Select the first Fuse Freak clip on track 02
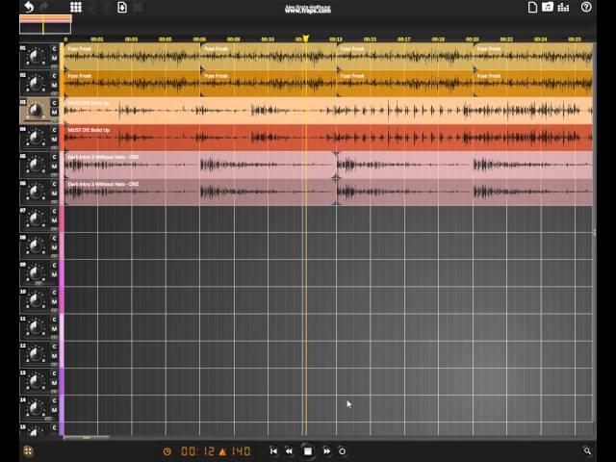616x462 pixels. tap(132, 84)
